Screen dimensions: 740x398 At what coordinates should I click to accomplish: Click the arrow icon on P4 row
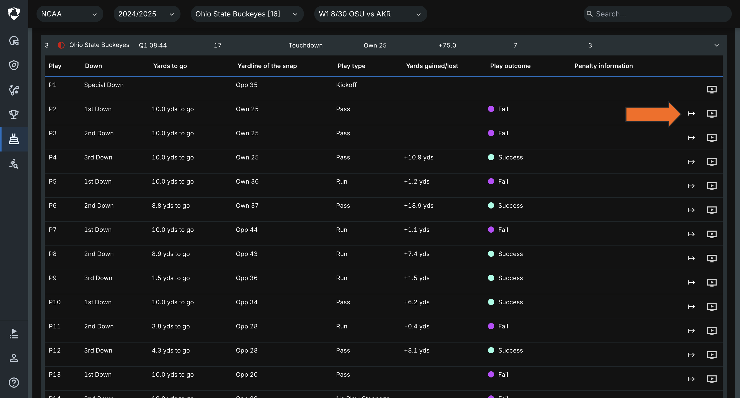pos(691,162)
